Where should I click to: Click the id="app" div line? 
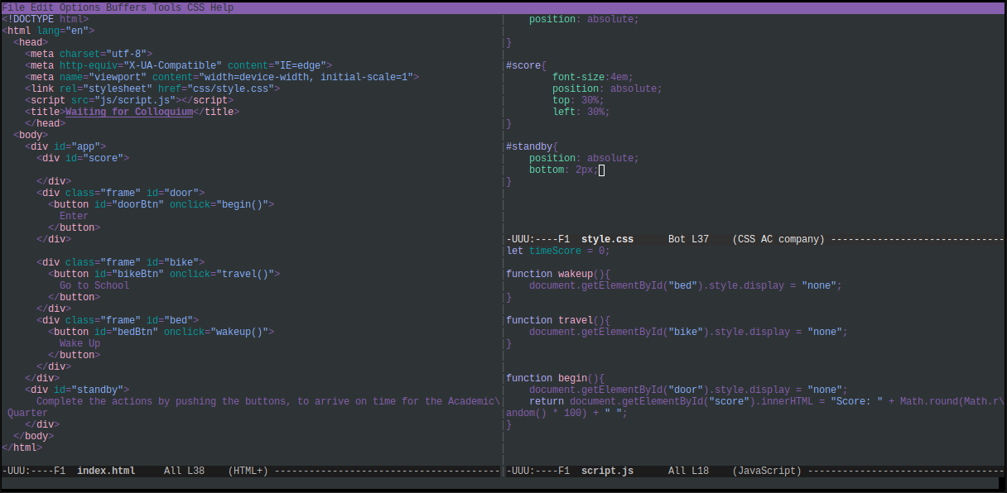pos(65,146)
